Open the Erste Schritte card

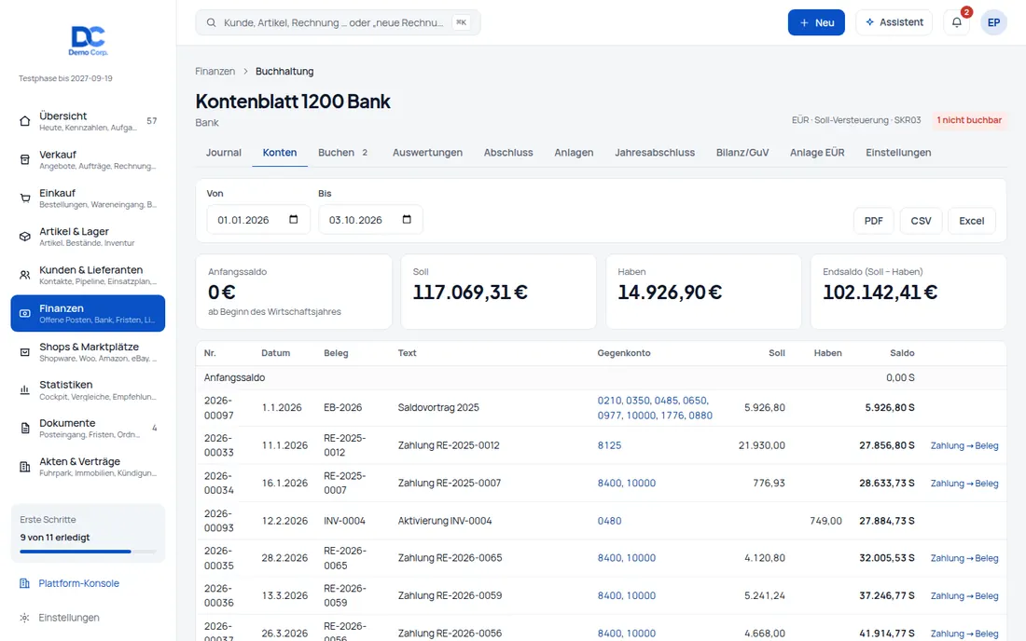[88, 533]
